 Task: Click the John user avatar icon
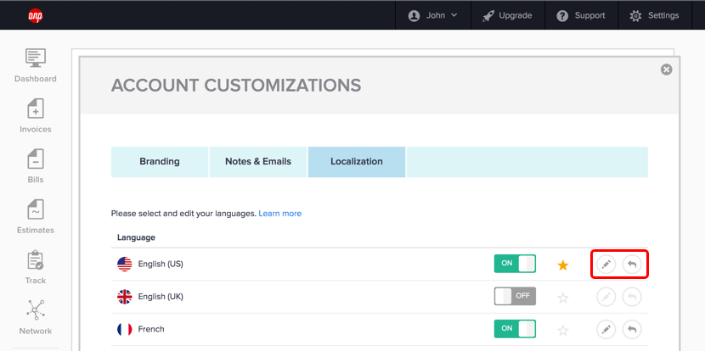point(414,16)
